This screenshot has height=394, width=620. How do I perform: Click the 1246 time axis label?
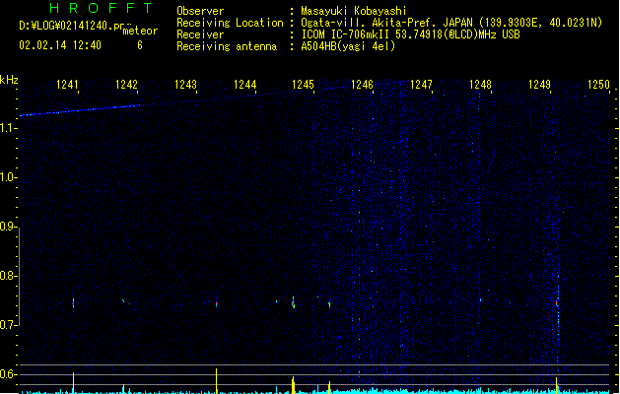click(362, 84)
